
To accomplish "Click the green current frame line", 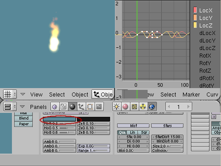I will tap(137, 41).
